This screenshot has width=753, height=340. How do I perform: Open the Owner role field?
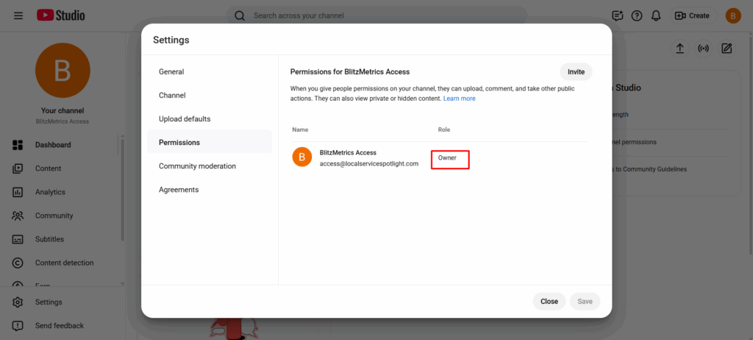450,158
